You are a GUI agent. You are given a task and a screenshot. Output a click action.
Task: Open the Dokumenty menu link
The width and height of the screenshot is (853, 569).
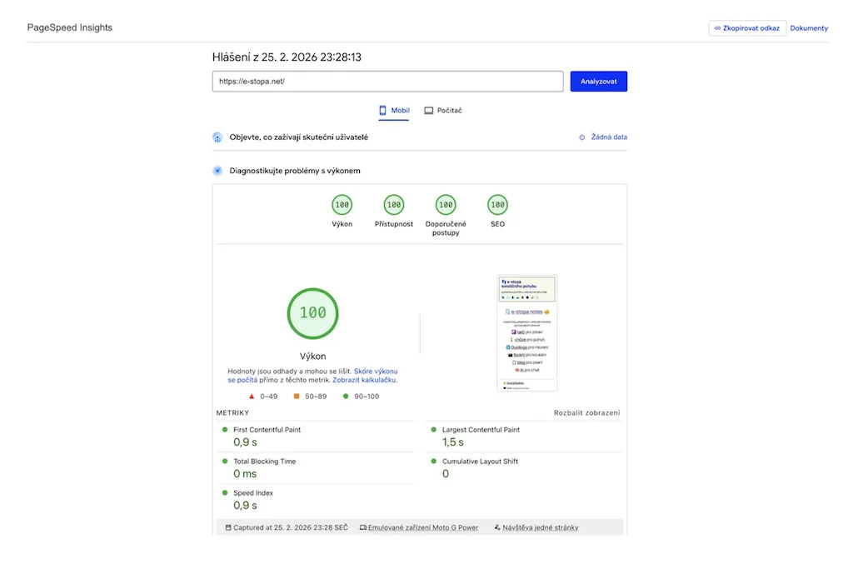coord(808,27)
